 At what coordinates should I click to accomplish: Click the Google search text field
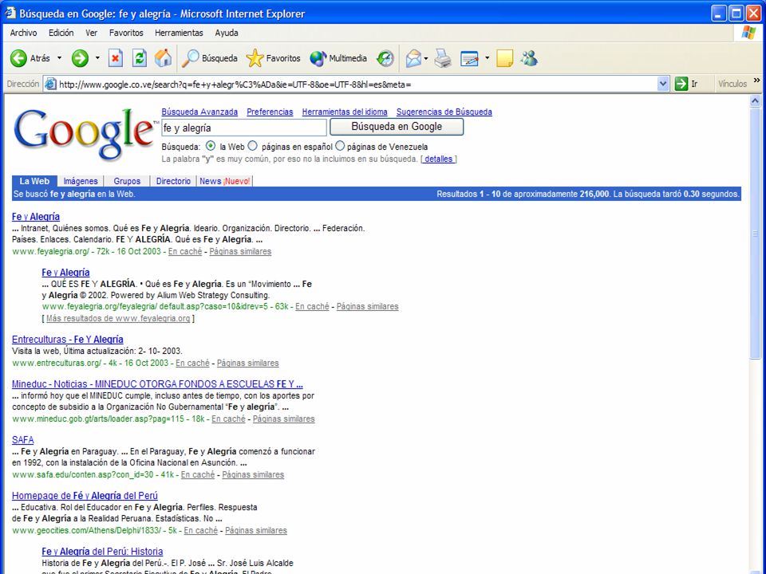pos(244,128)
